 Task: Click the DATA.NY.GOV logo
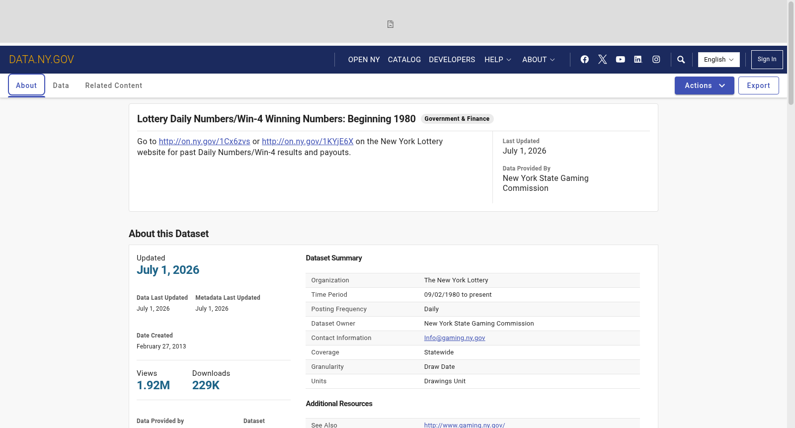41,60
